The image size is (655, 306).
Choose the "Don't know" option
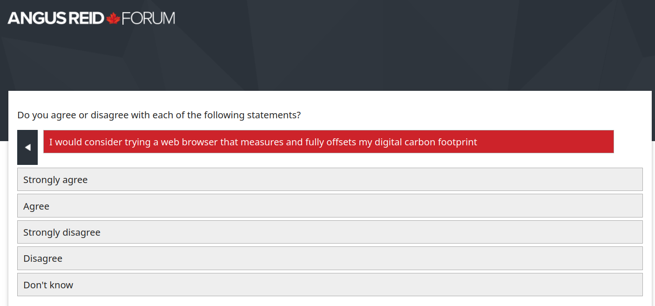(330, 285)
